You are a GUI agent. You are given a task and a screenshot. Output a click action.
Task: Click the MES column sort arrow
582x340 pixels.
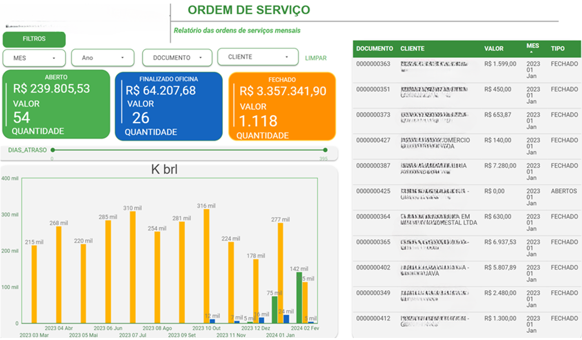coord(531,52)
